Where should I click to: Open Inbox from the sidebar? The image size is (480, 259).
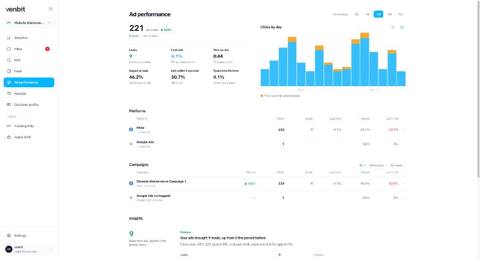29,49
